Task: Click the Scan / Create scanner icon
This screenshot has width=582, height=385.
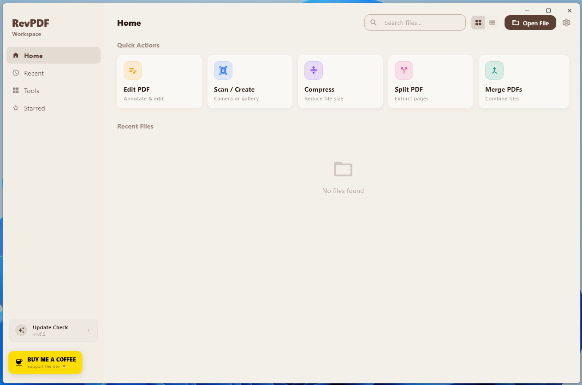Action: click(223, 70)
